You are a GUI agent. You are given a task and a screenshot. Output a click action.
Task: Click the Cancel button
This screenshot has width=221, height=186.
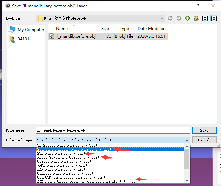point(204,140)
